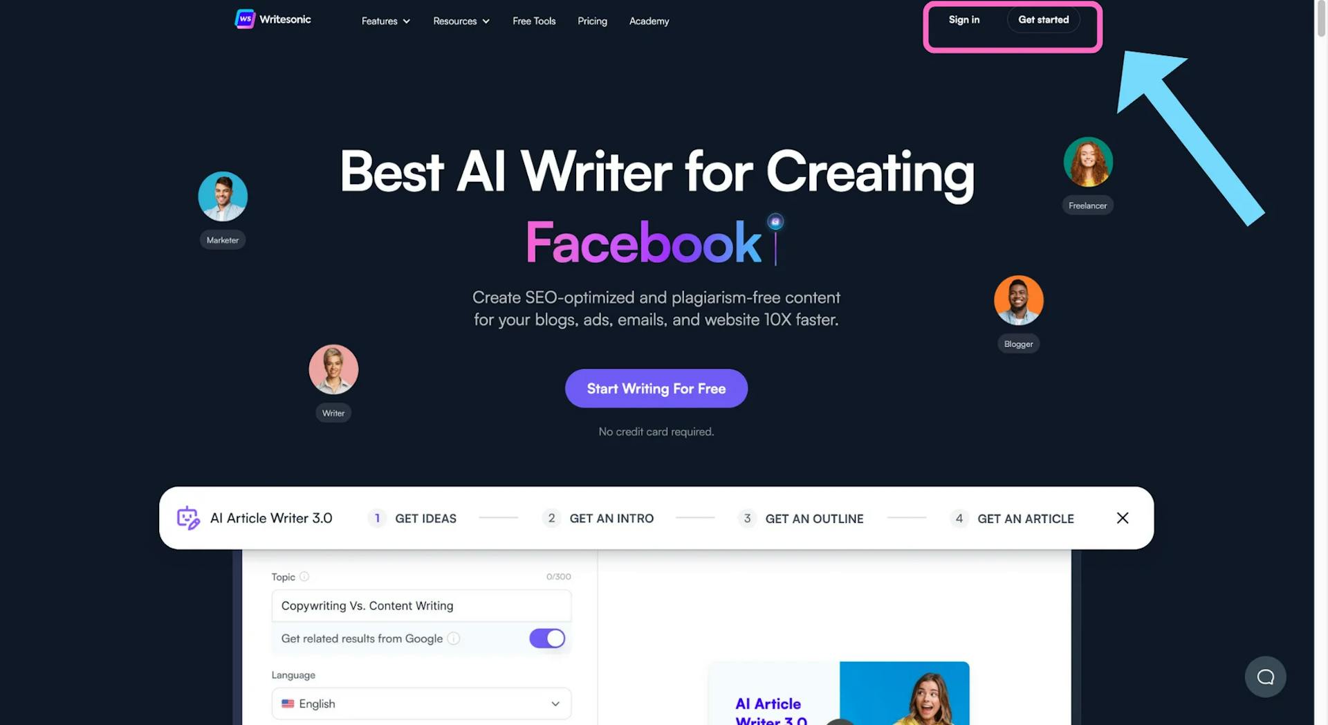This screenshot has height=725, width=1328.
Task: Click the Marketer avatar
Action: click(223, 196)
